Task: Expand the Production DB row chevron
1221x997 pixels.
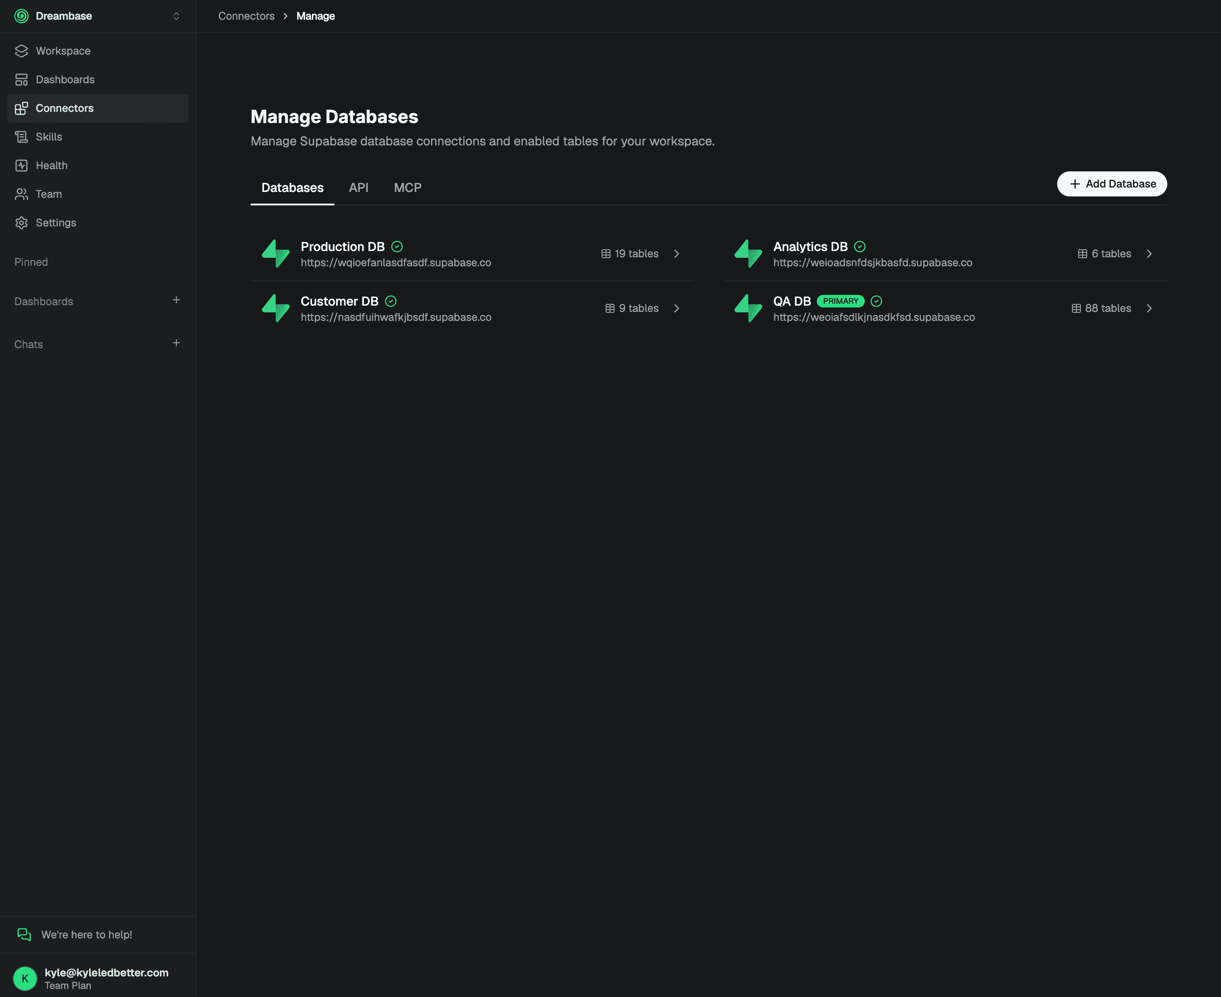Action: [677, 254]
